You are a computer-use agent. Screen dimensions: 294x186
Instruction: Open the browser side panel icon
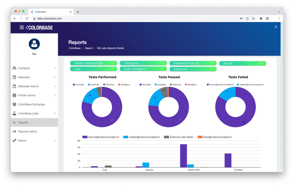click(267, 19)
